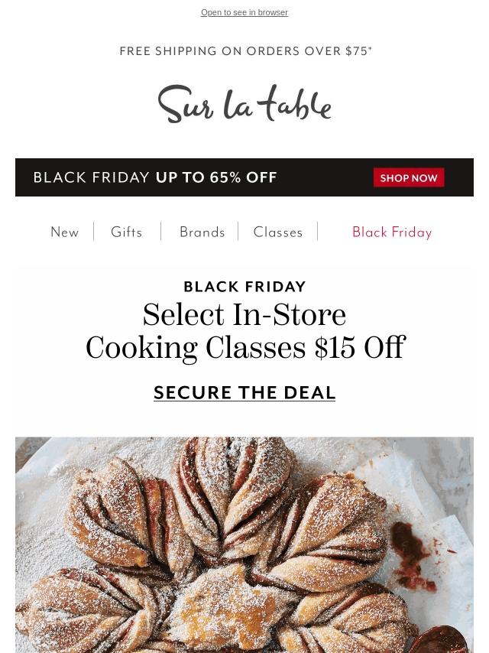The width and height of the screenshot is (489, 653).
Task: Click the white Black Friday text in the dark banner
Action: pyautogui.click(x=92, y=177)
